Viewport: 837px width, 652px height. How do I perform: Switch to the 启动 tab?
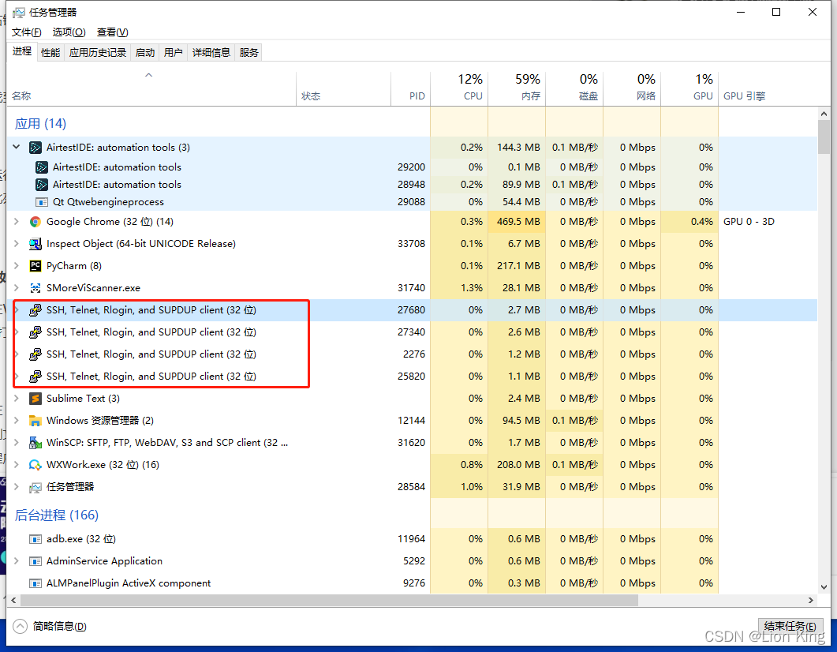click(145, 52)
